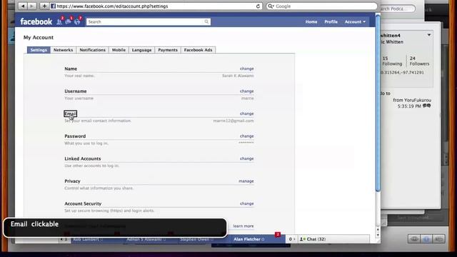Click change link for Linked Accounts

pos(247,158)
